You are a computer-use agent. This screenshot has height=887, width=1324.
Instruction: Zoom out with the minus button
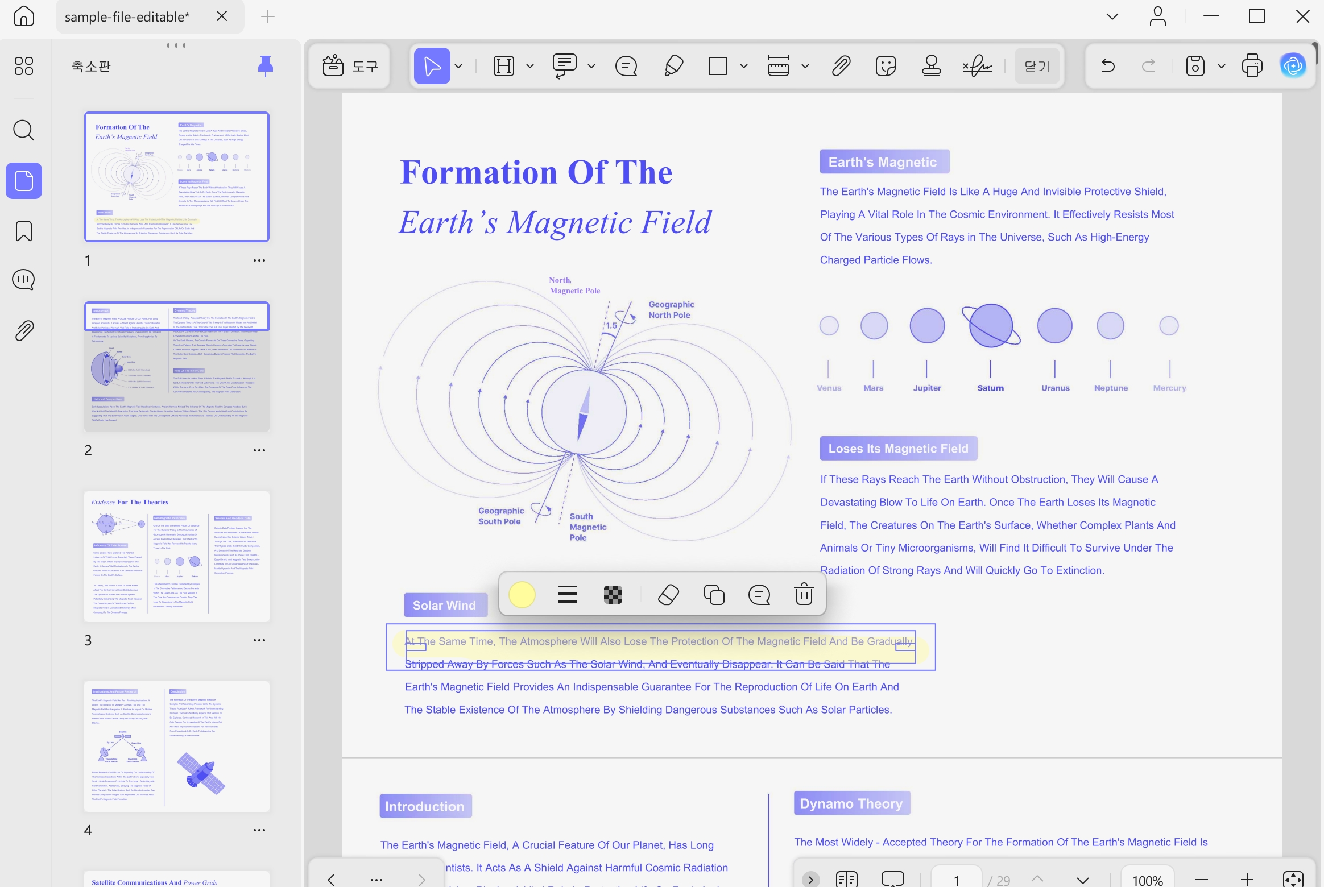pyautogui.click(x=1202, y=880)
